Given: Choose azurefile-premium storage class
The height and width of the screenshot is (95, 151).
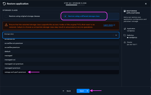Looking at the screenshot, I should pyautogui.click(x=61, y=47).
